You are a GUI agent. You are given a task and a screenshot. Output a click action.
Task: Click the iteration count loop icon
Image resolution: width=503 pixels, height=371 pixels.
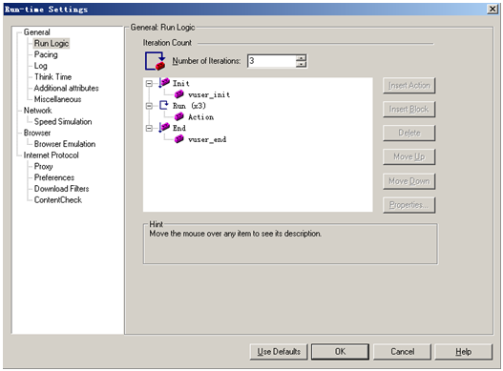point(155,61)
